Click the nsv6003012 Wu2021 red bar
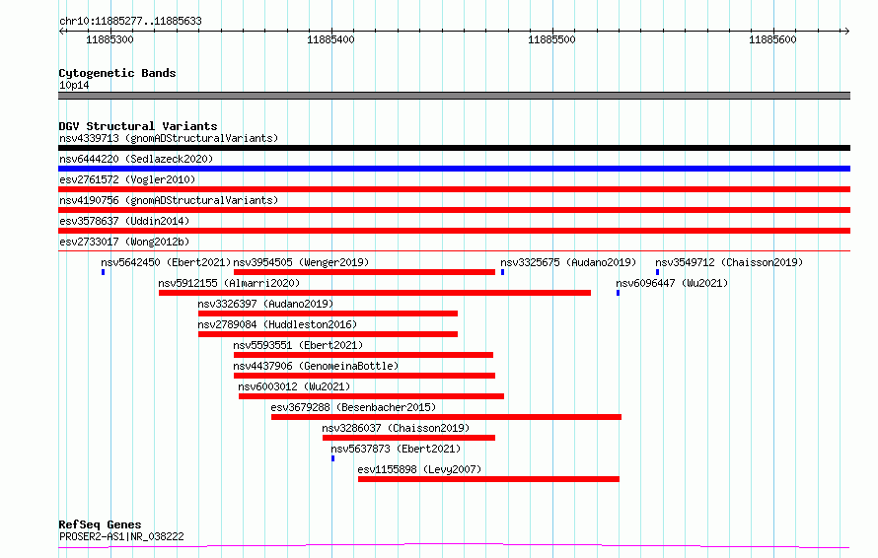 pos(371,396)
